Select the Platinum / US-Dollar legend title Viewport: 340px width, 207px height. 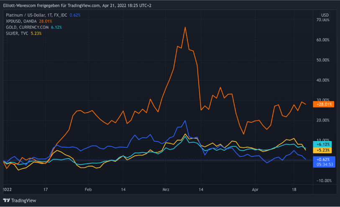click(40, 15)
